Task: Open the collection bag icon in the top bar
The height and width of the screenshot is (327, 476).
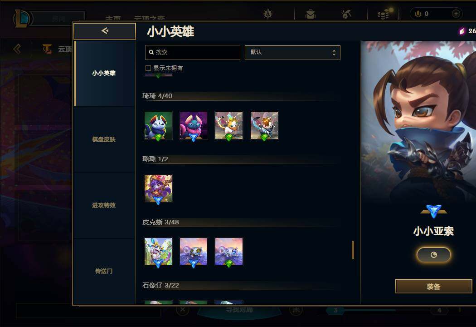Action: click(x=310, y=14)
